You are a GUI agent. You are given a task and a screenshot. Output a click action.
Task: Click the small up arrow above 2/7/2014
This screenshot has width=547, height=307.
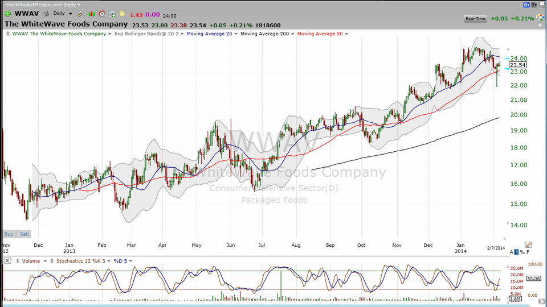(504, 238)
